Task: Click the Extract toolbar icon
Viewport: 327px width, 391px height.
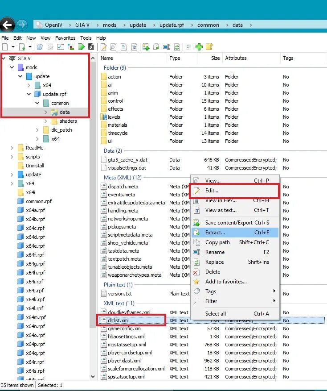Action: (x=156, y=47)
